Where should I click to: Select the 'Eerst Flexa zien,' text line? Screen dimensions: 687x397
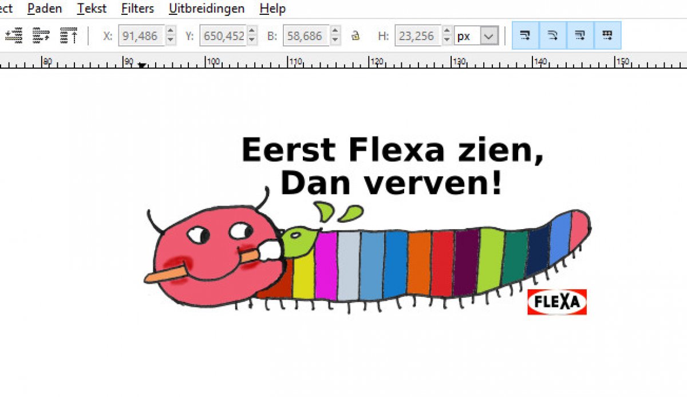click(x=392, y=152)
